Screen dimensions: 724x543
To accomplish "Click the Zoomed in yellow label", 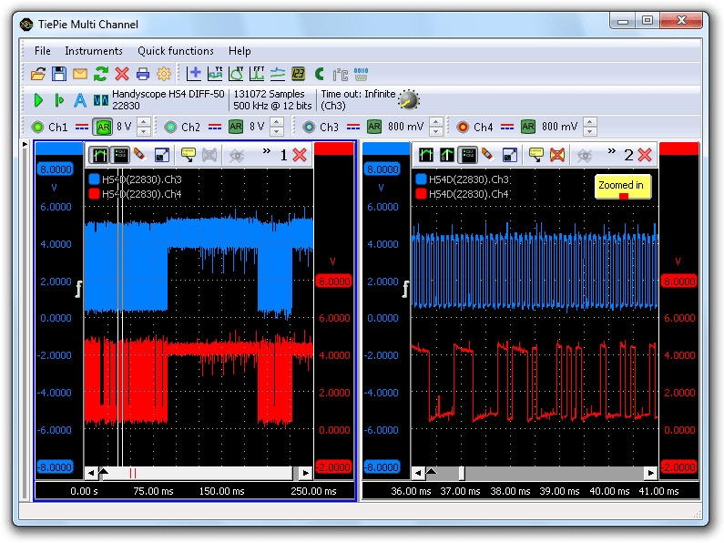I will coord(622,186).
